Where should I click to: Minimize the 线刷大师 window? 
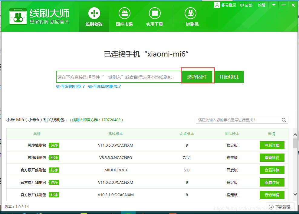[284, 5]
